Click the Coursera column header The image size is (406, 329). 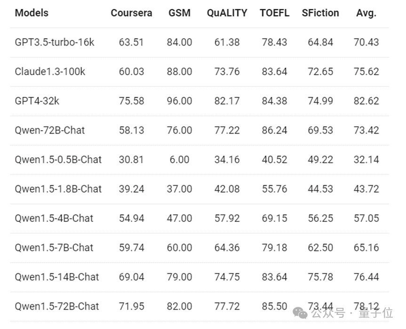point(131,13)
